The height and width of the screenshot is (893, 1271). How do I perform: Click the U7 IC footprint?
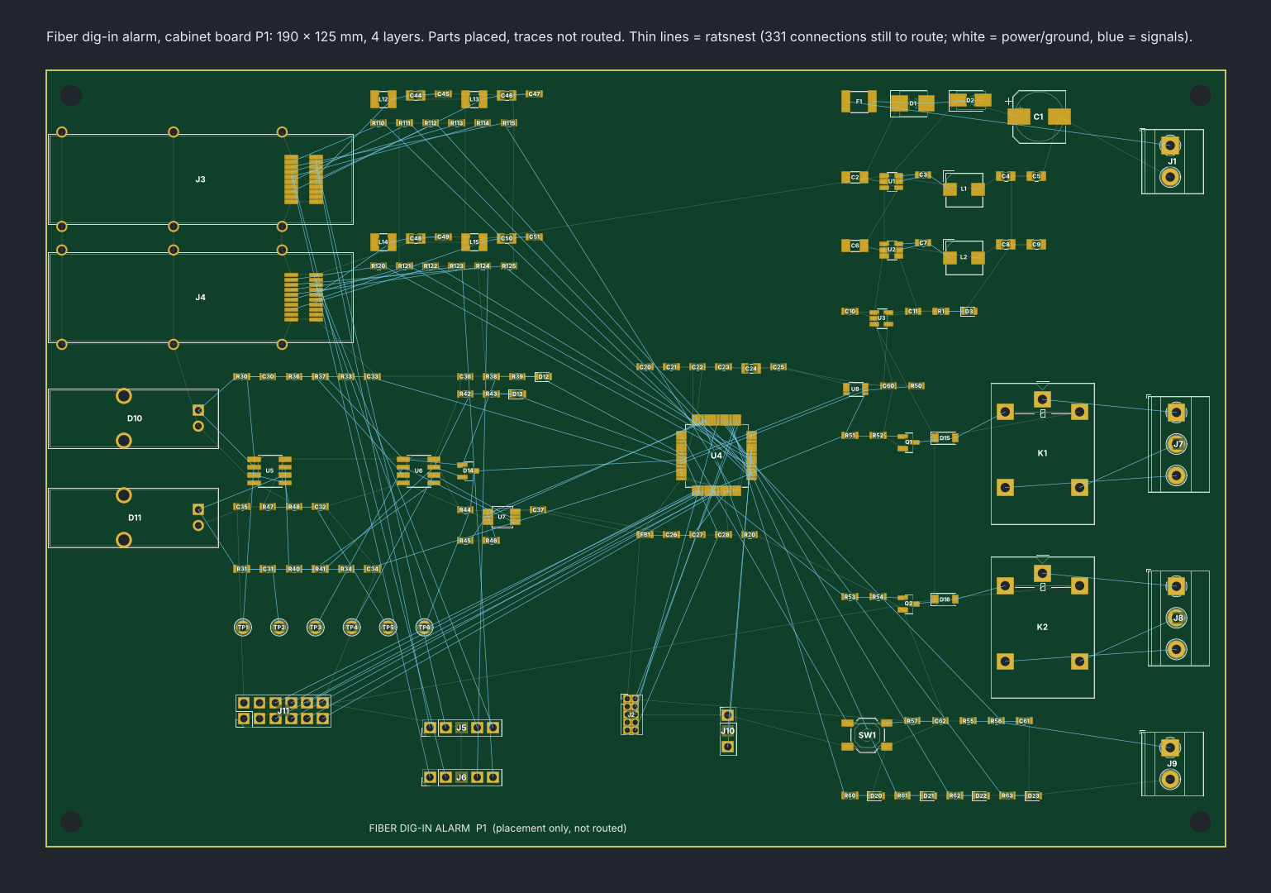tap(502, 517)
